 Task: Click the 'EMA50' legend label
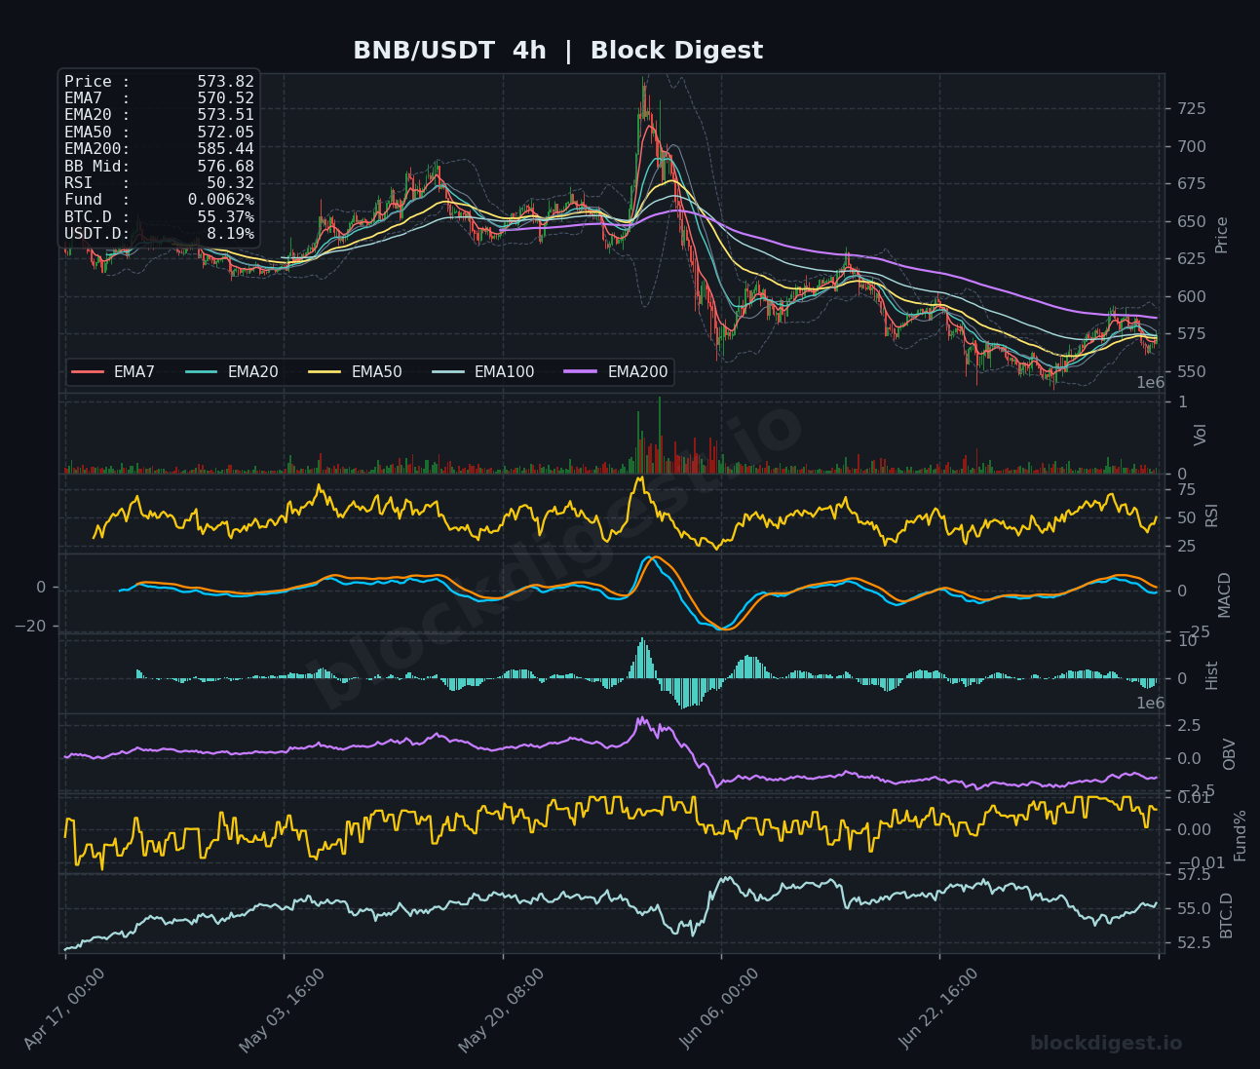pyautogui.click(x=377, y=372)
